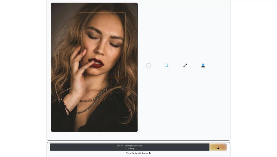Click the hoop earring in the photo
This screenshot has width=277, height=157.
pos(118,69)
